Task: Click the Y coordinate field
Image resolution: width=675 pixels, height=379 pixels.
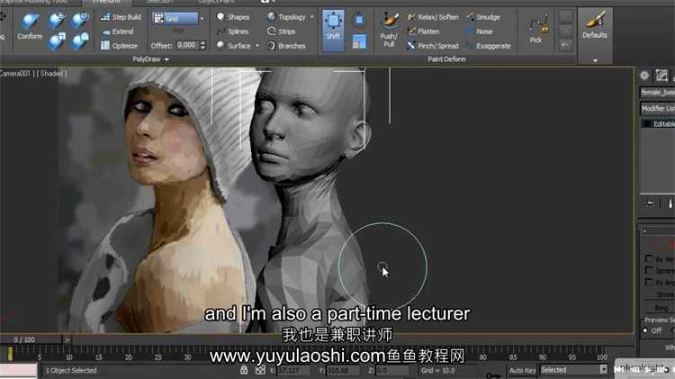Action: (x=345, y=370)
